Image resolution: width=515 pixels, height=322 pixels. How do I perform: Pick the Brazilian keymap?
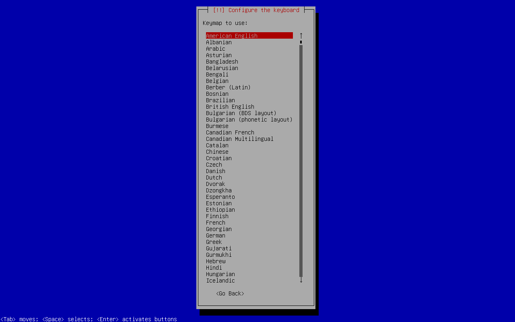[x=220, y=100]
